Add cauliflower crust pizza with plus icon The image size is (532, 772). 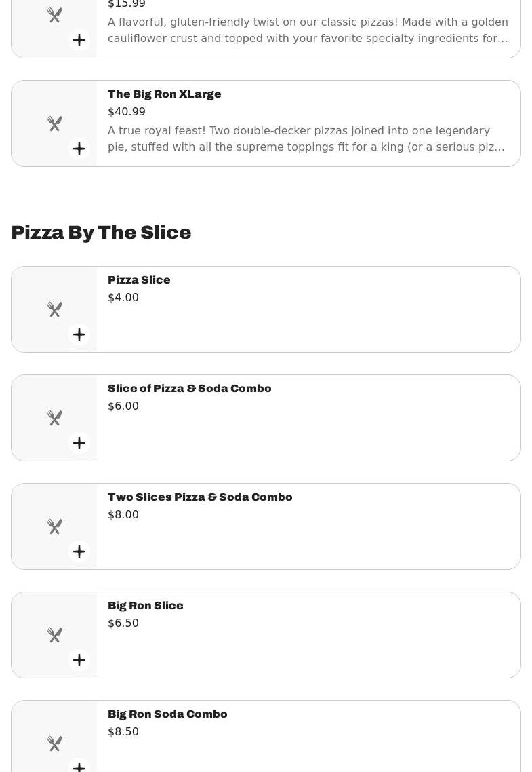[79, 41]
